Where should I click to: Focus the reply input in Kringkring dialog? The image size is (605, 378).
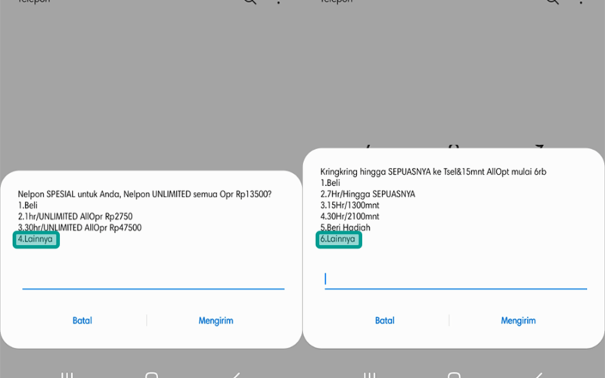coord(456,280)
